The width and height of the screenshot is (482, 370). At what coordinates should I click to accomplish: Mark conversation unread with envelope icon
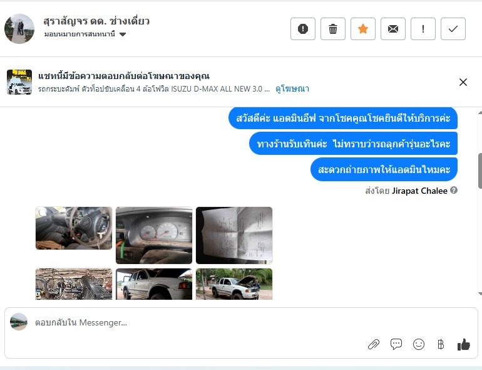pos(393,29)
